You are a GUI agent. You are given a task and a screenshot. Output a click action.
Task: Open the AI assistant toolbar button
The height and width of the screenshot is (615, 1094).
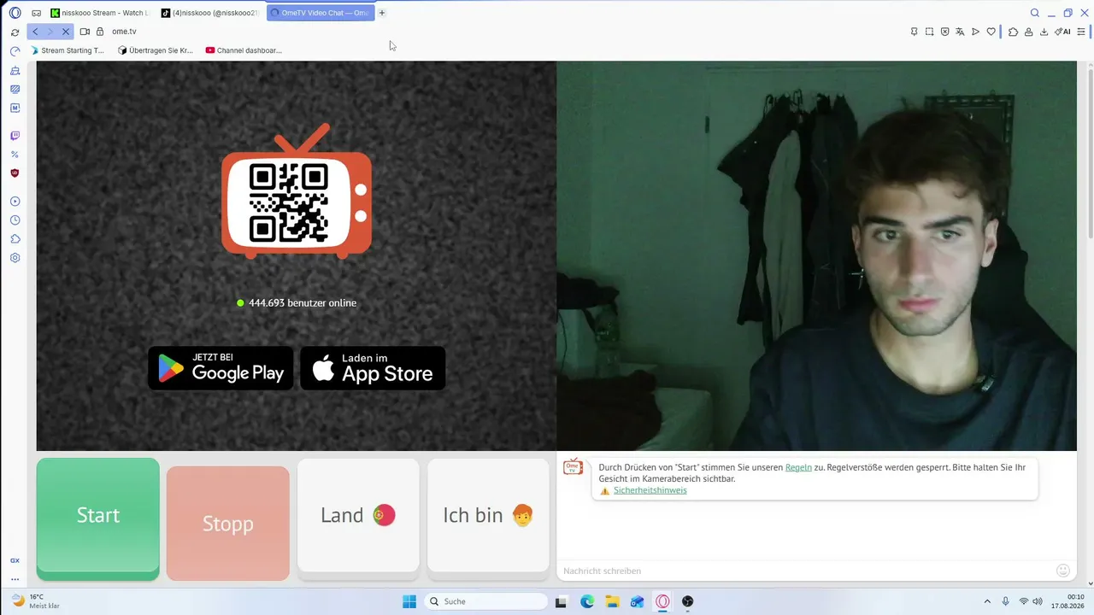tap(1062, 32)
